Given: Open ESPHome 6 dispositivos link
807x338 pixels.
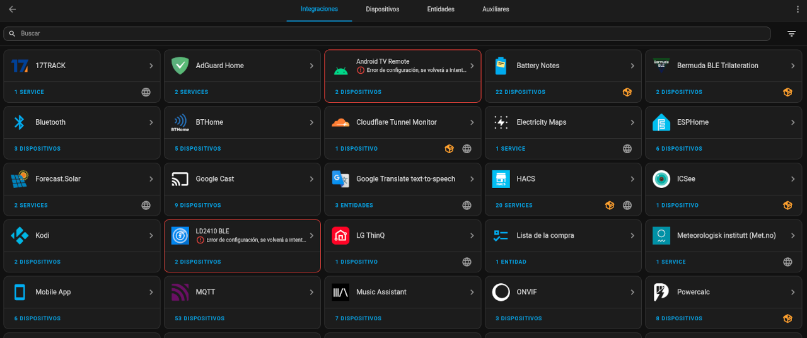Looking at the screenshot, I should 679,149.
